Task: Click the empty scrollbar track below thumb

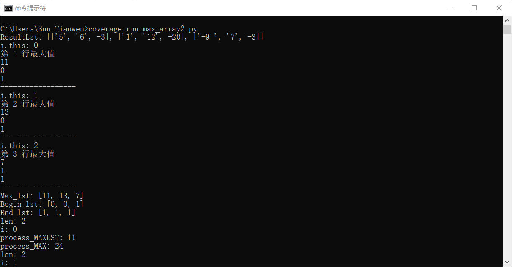Action: (x=507, y=146)
